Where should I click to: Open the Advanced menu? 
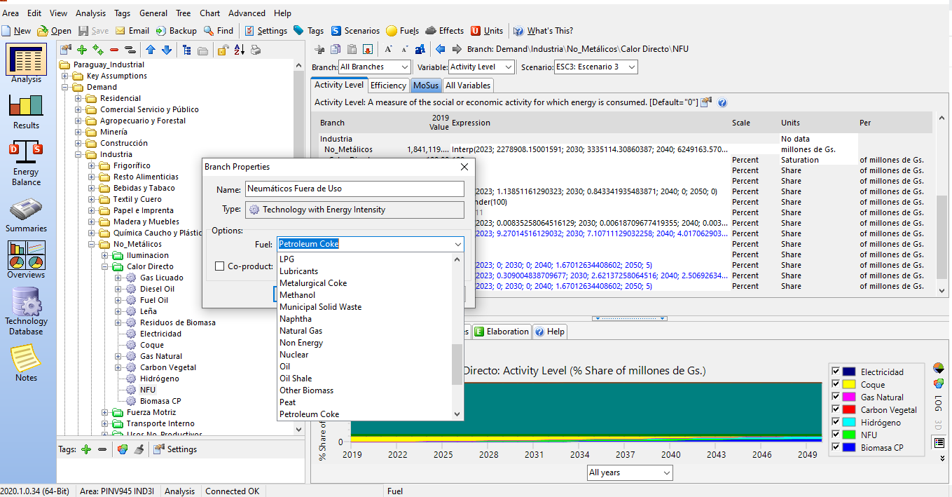click(x=247, y=13)
